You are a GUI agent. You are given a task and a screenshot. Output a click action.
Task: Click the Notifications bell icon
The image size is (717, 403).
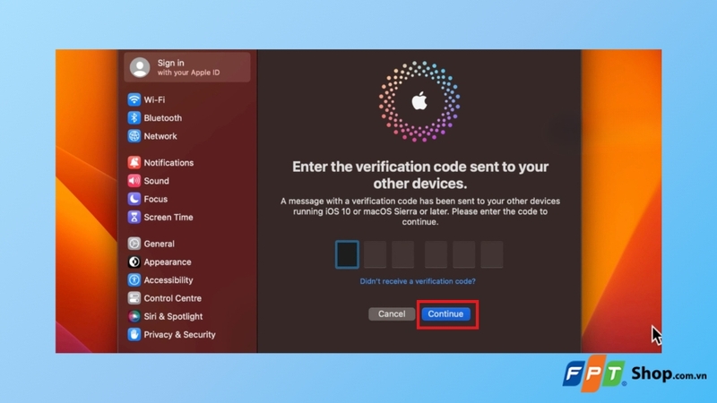click(x=134, y=163)
